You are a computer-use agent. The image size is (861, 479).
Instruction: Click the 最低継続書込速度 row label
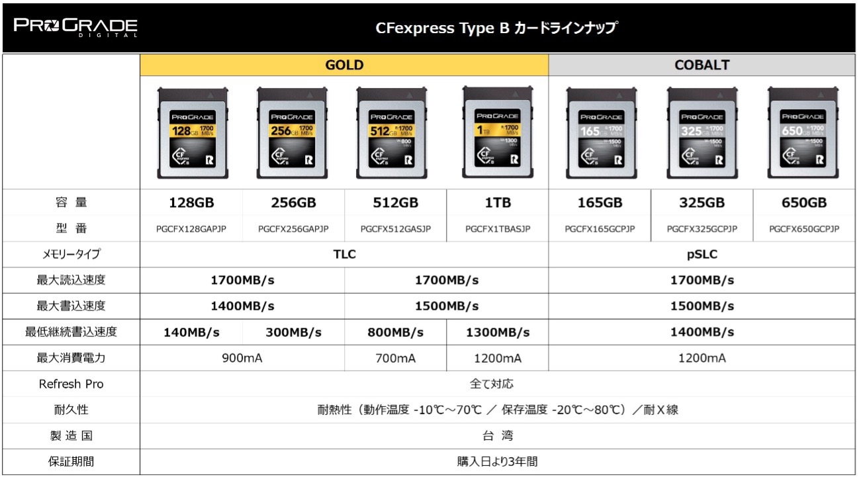point(71,332)
